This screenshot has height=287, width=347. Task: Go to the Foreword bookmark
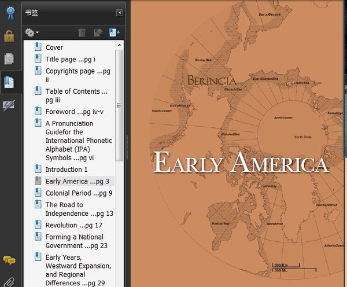click(x=75, y=112)
